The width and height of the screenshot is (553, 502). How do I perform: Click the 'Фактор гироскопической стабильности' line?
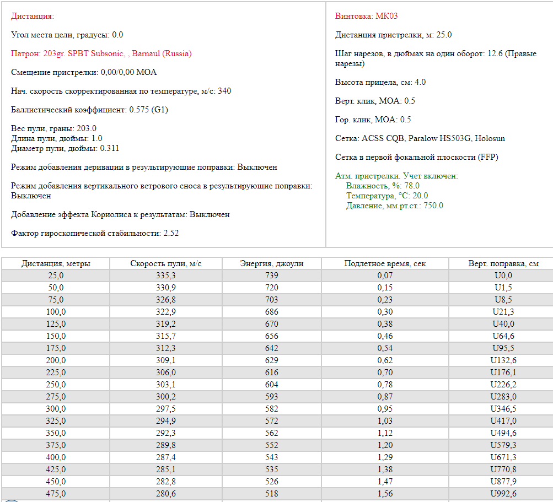point(95,233)
